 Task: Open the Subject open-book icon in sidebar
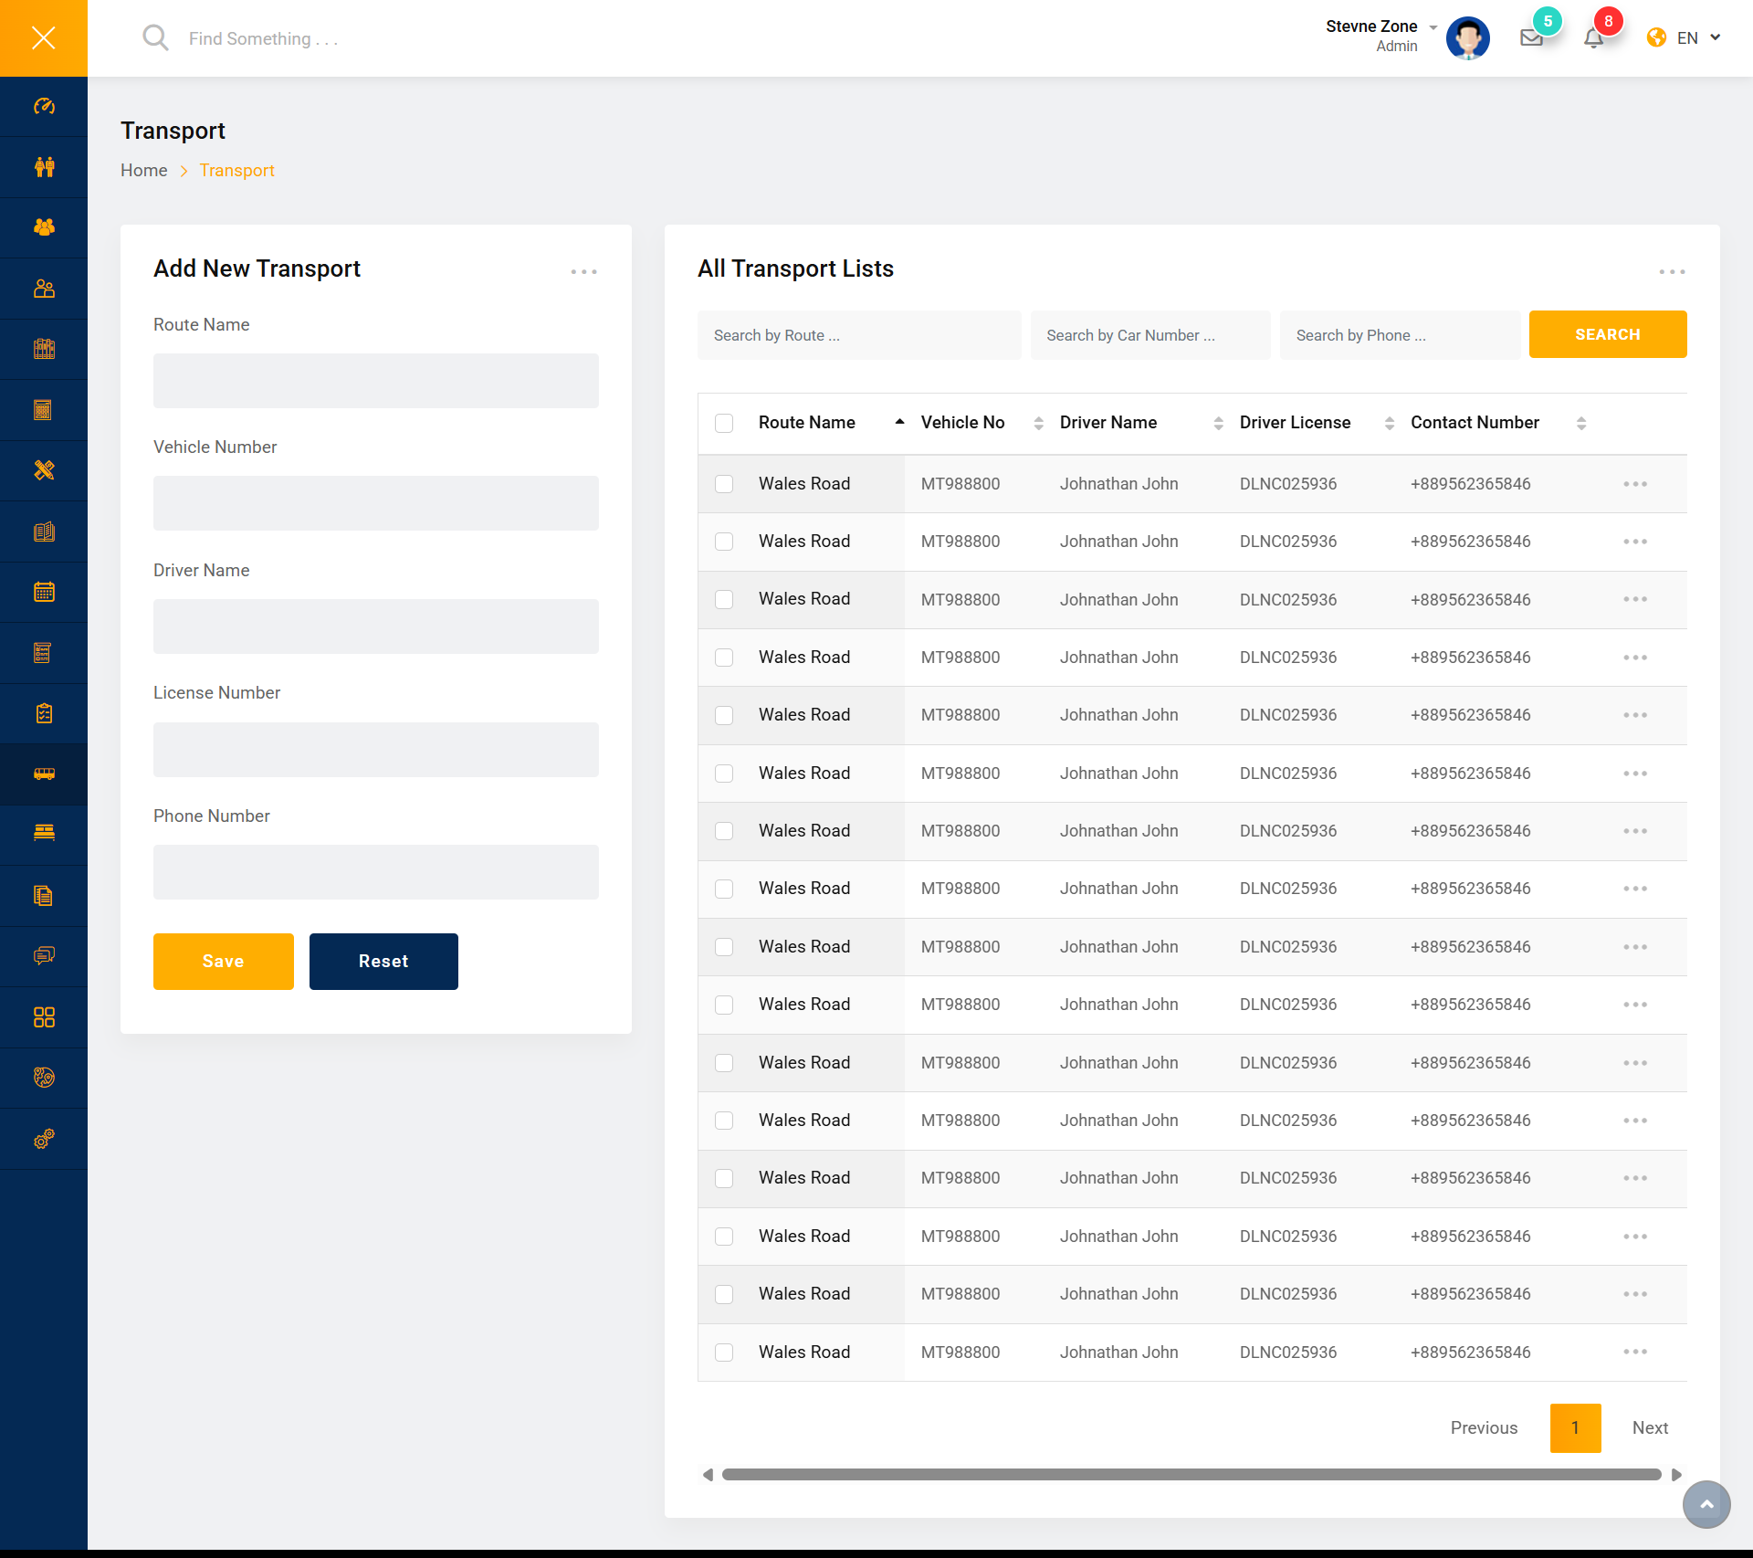coord(44,532)
